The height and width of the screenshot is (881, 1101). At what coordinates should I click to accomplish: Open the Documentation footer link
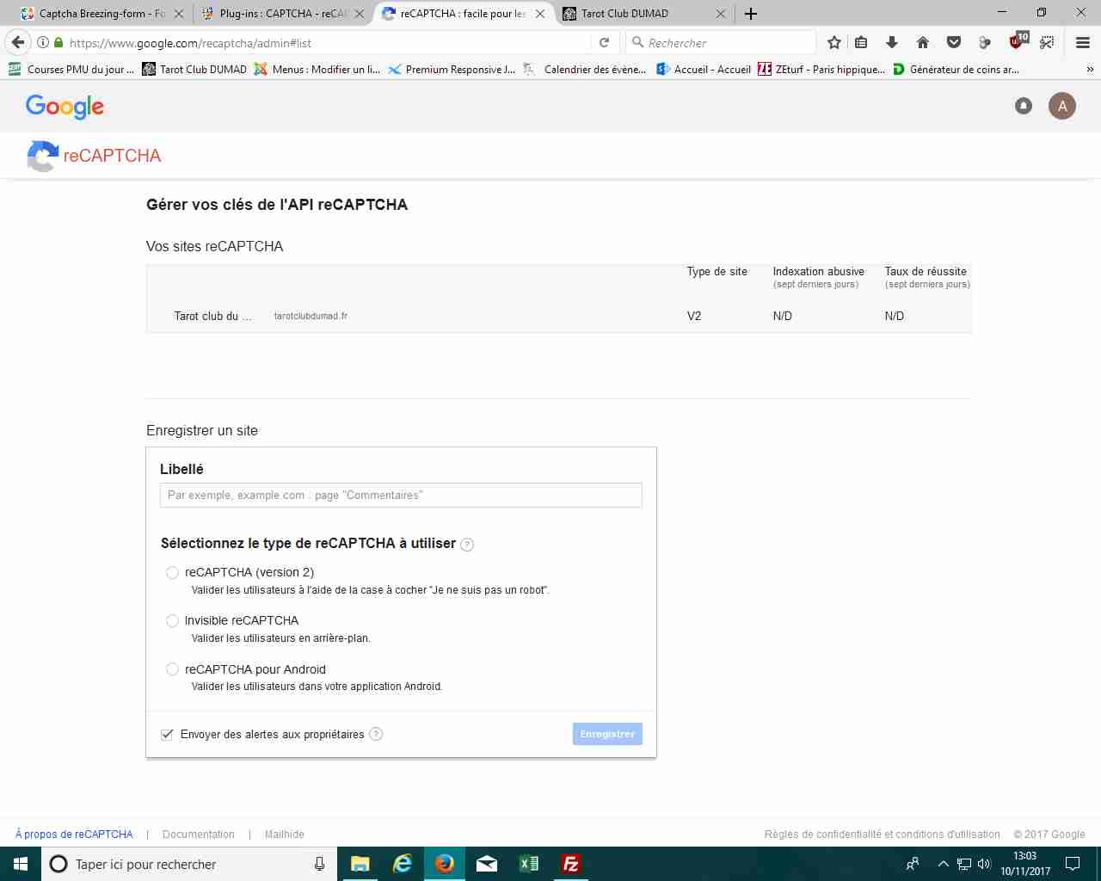tap(199, 835)
